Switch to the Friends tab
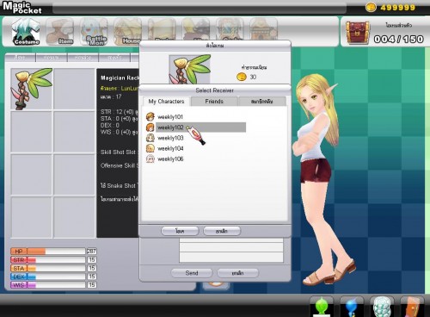This screenshot has height=317, width=430. tap(214, 102)
